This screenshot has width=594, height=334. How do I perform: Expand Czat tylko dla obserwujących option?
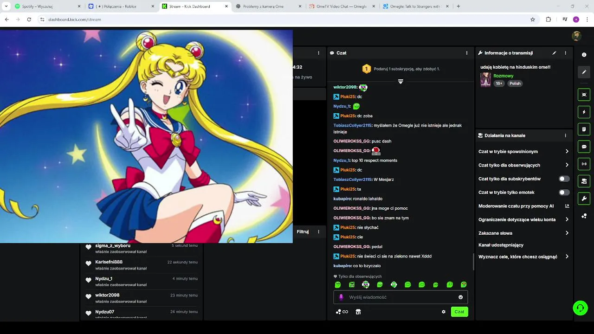click(523, 165)
